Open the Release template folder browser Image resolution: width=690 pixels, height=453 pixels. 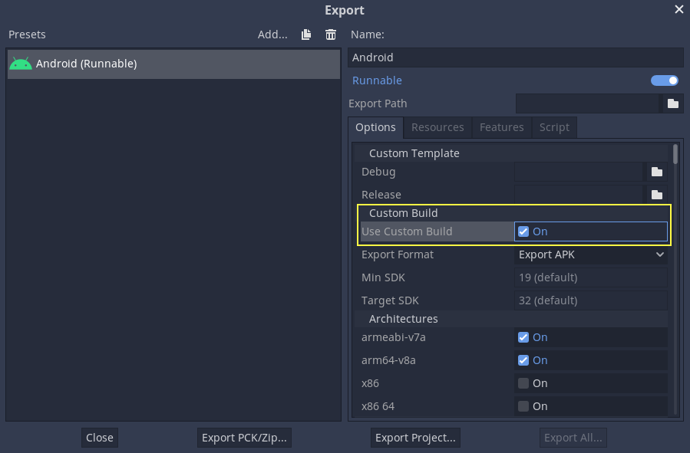point(656,195)
